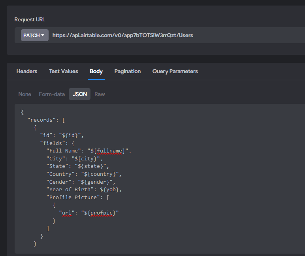Click the "Year of Birth": ${yob} line
This screenshot has height=256, width=305.
pyautogui.click(x=84, y=190)
